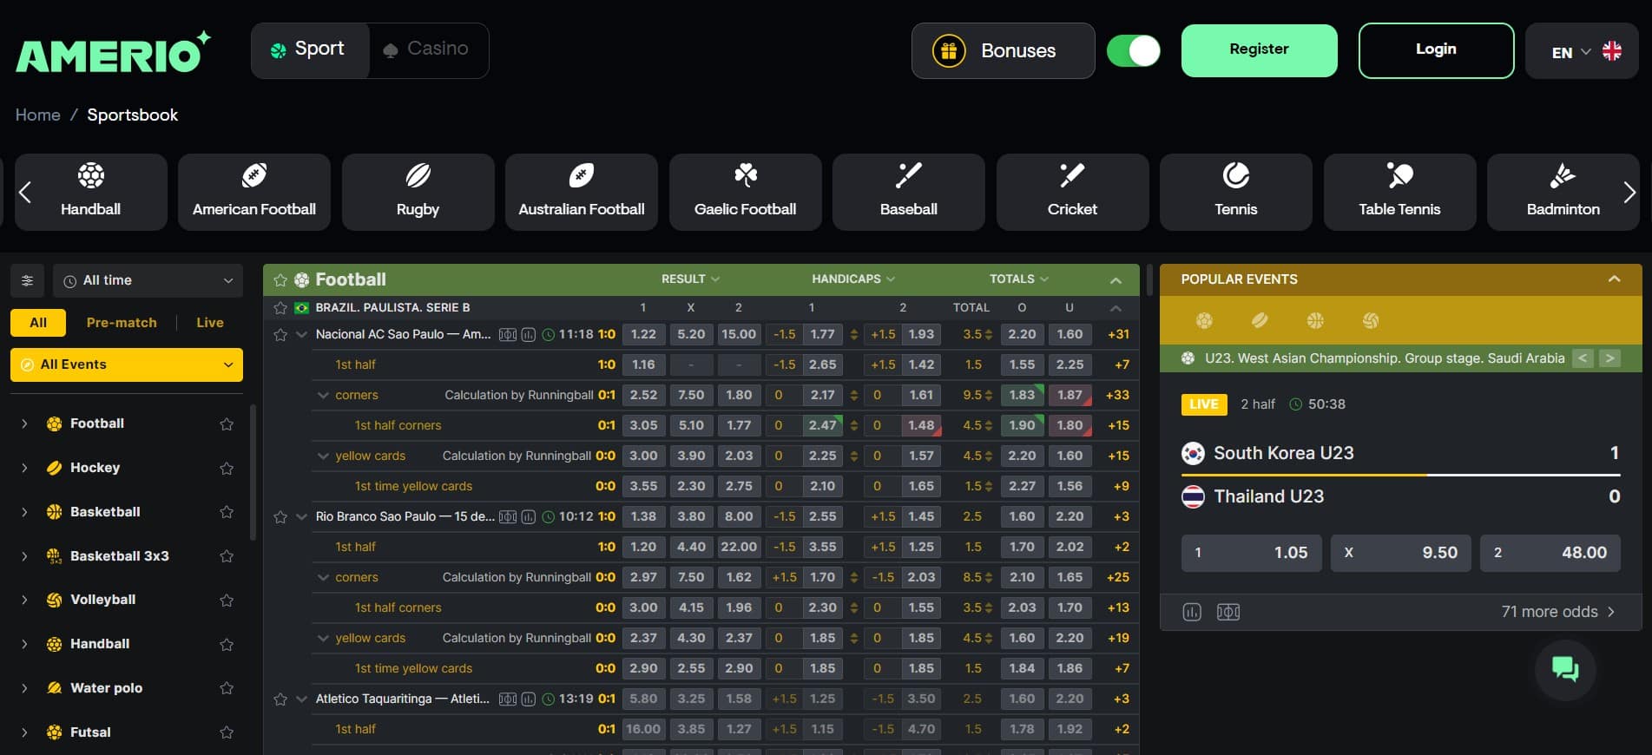The height and width of the screenshot is (755, 1652).
Task: Open the Baseball category tile
Action: click(x=909, y=192)
